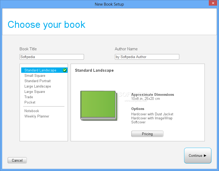Pick the Large Square book type
Screen dimensions: 219x171
[x=35, y=92]
